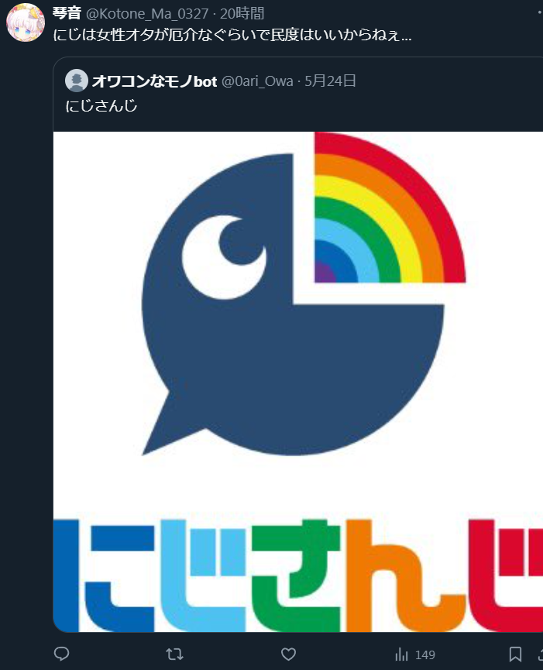The height and width of the screenshot is (670, 543).
Task: Select the @0ari_Owa handle in the quoted tweet
Action: click(x=257, y=81)
